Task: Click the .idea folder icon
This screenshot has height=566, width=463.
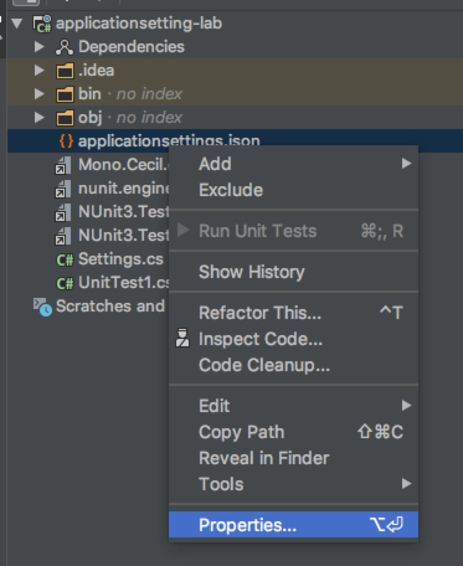Action: [65, 71]
